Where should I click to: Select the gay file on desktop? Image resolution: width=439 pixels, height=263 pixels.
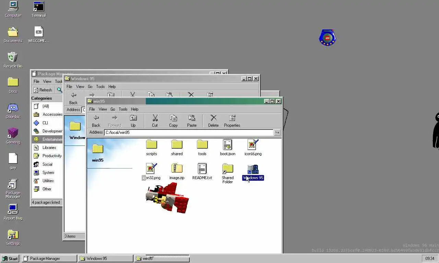[x=13, y=161]
